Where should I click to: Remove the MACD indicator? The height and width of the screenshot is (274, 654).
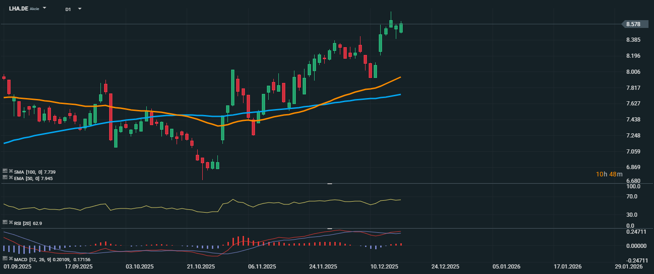click(11, 259)
